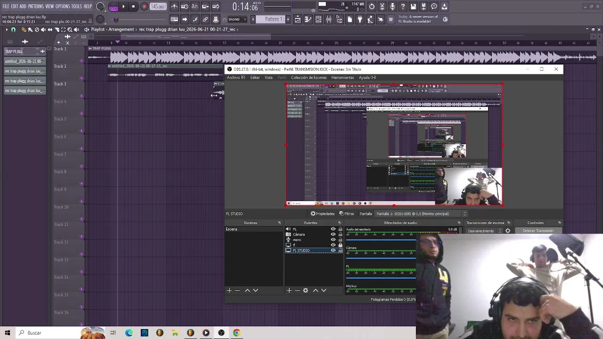Open OBS Herramientas menu

(x=342, y=78)
